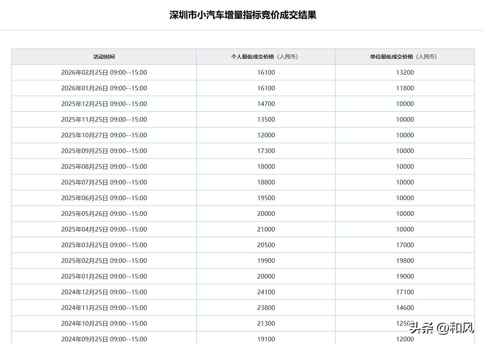The height and width of the screenshot is (344, 484).
Task: Click the personal price 12000 for 2025年10月27日
Action: coord(266,135)
